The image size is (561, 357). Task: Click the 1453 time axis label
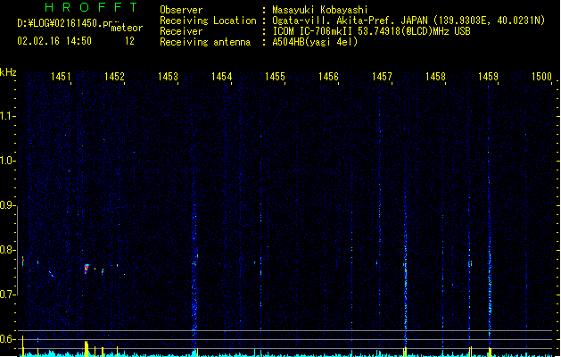(168, 76)
